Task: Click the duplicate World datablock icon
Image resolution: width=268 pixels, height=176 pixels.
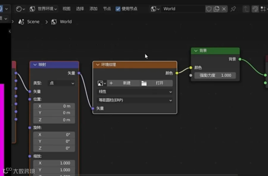Action: (x=216, y=9)
